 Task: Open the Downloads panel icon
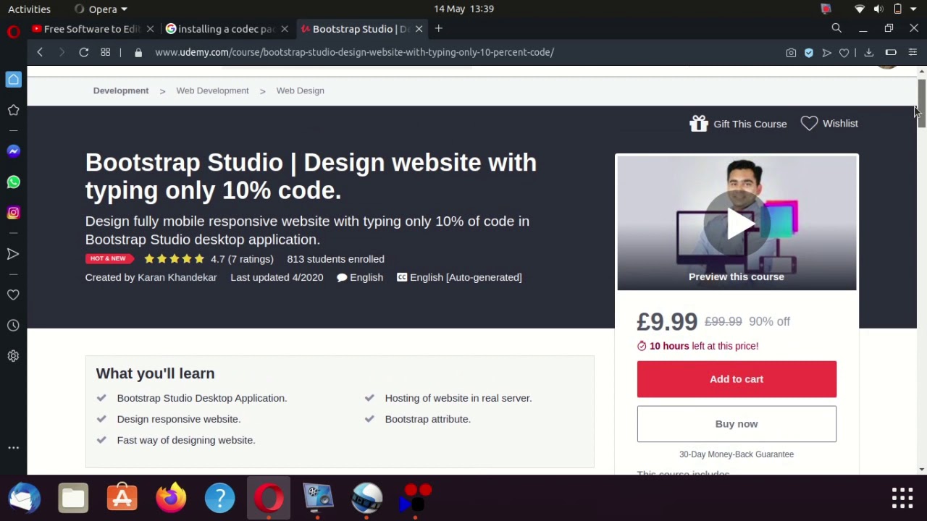click(x=868, y=52)
